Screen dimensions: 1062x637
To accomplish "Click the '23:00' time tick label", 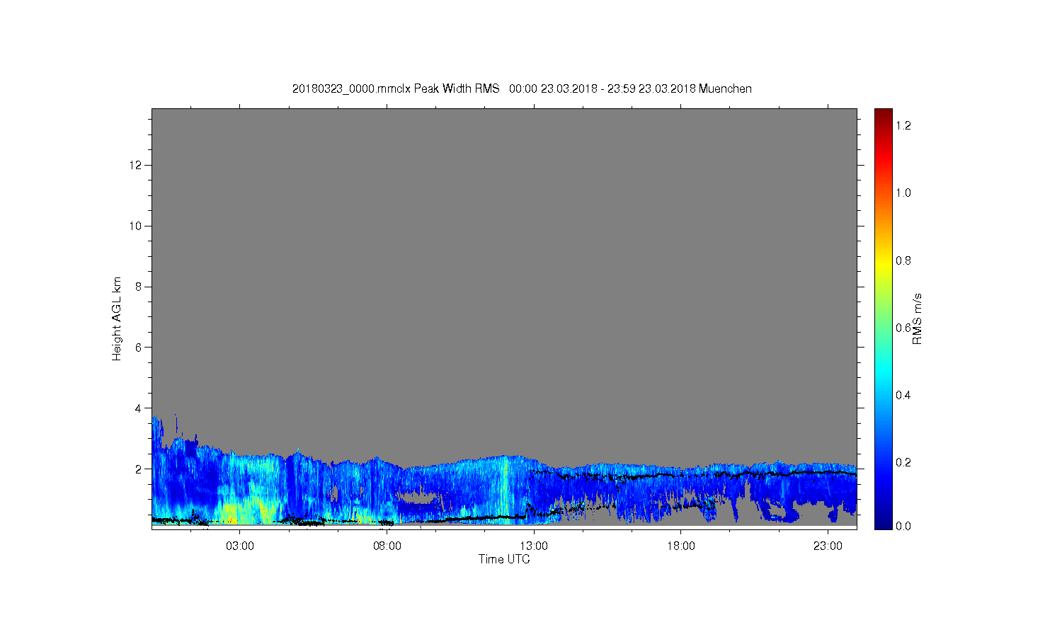I will click(828, 546).
